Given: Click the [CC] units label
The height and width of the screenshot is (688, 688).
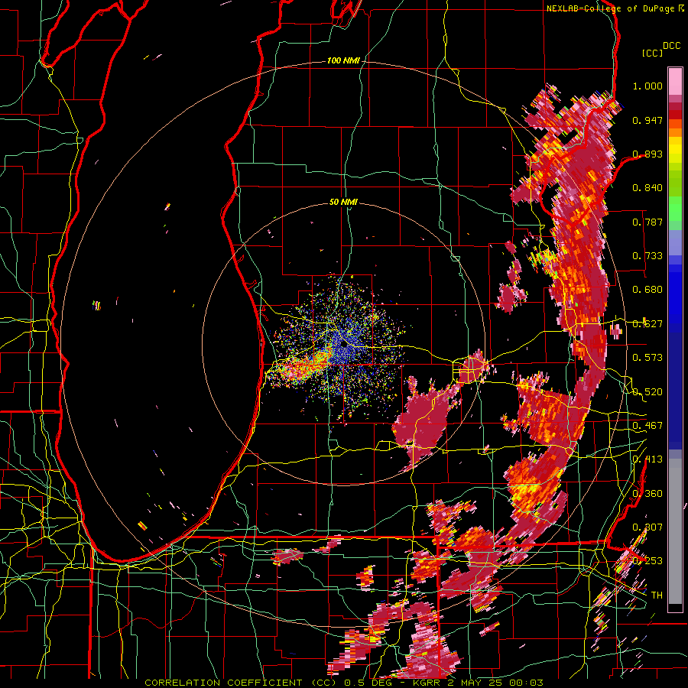Looking at the screenshot, I should (652, 53).
